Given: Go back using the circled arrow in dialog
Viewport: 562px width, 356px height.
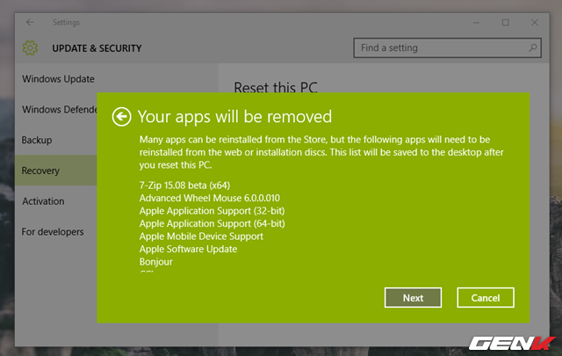Looking at the screenshot, I should click(122, 116).
